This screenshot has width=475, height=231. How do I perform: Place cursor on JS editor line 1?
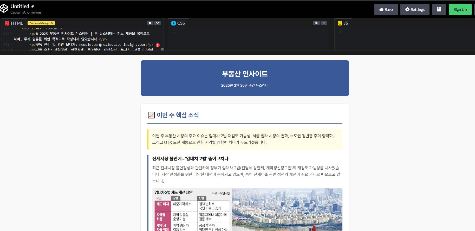(x=408, y=32)
